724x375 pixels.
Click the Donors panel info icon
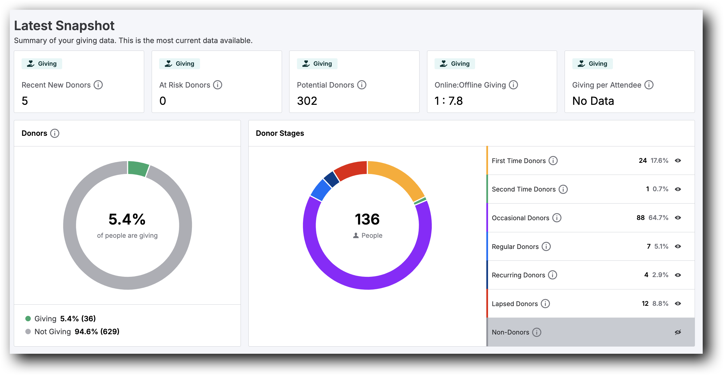point(55,133)
